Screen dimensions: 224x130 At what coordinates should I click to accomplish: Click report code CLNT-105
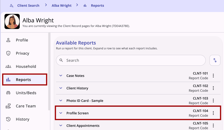pyautogui.click(x=200, y=123)
